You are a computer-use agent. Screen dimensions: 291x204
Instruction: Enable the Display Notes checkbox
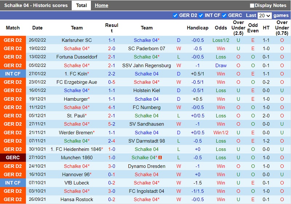(252, 5)
